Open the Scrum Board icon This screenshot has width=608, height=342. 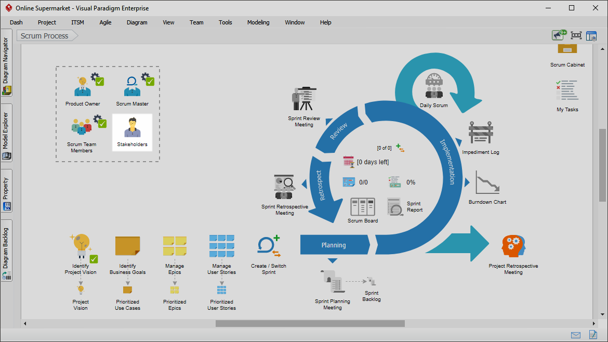pos(363,207)
